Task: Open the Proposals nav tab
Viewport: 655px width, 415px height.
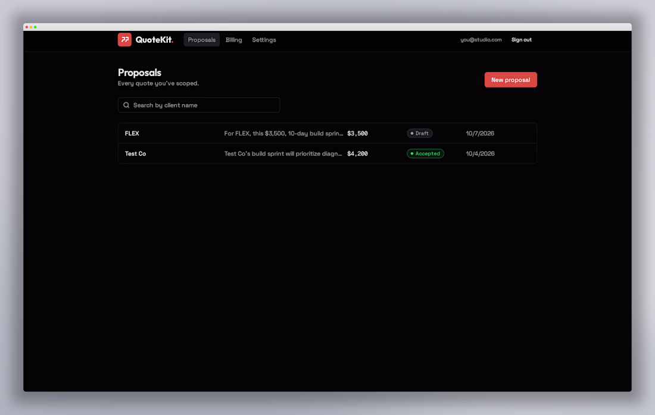Action: tap(202, 40)
